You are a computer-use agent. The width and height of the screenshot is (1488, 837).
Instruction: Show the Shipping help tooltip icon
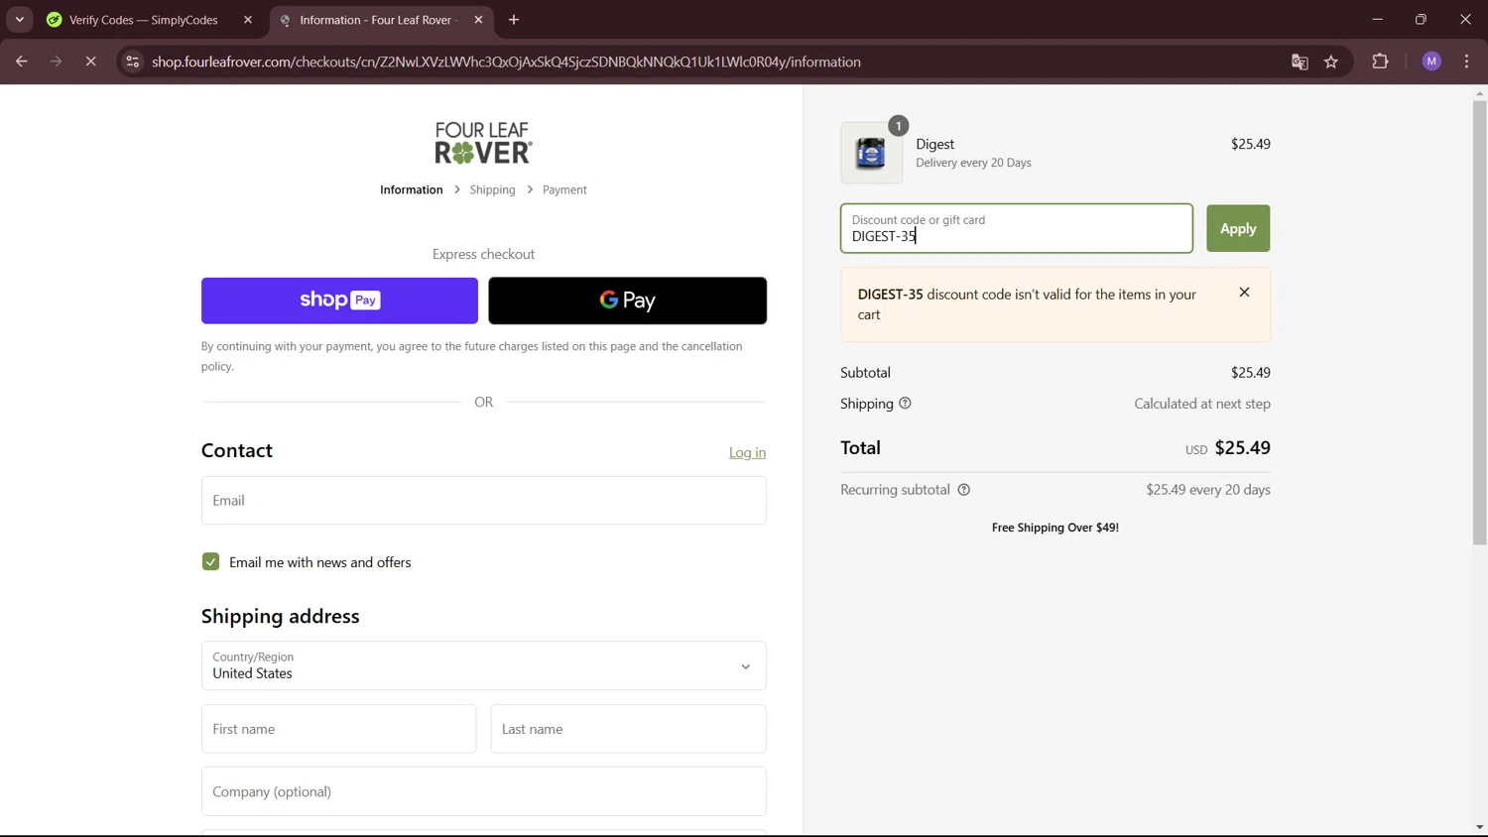coord(905,404)
